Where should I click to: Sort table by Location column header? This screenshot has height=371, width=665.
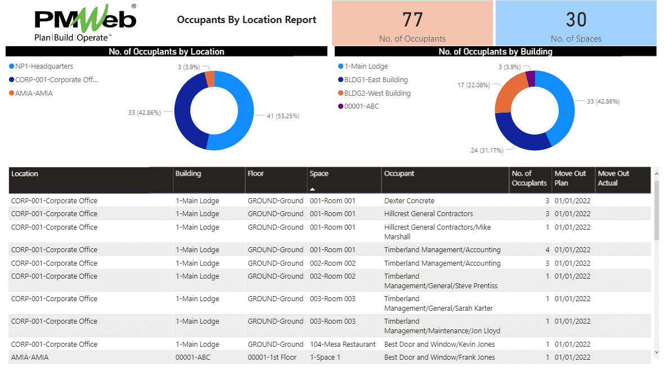(25, 174)
